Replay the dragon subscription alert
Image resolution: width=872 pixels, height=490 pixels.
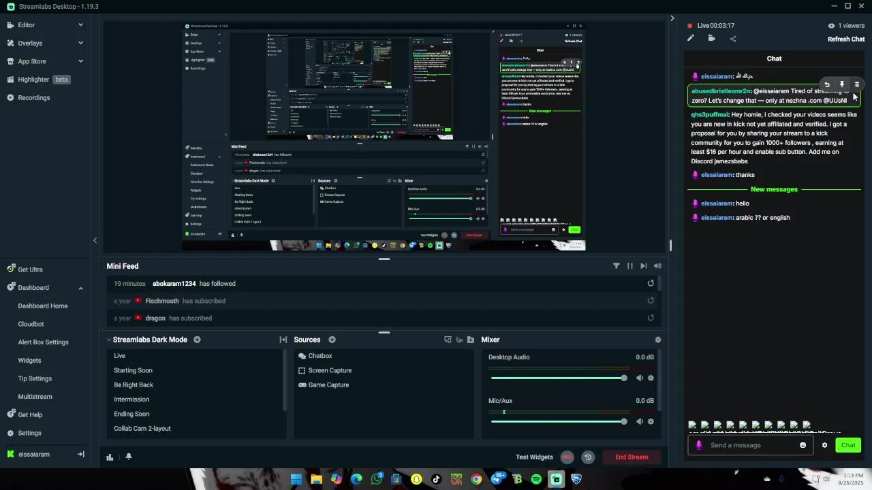tap(651, 318)
